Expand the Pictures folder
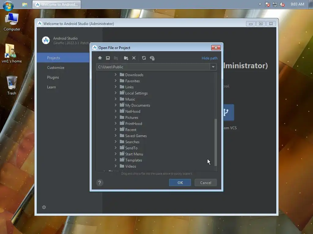The height and width of the screenshot is (234, 313). [x=116, y=117]
